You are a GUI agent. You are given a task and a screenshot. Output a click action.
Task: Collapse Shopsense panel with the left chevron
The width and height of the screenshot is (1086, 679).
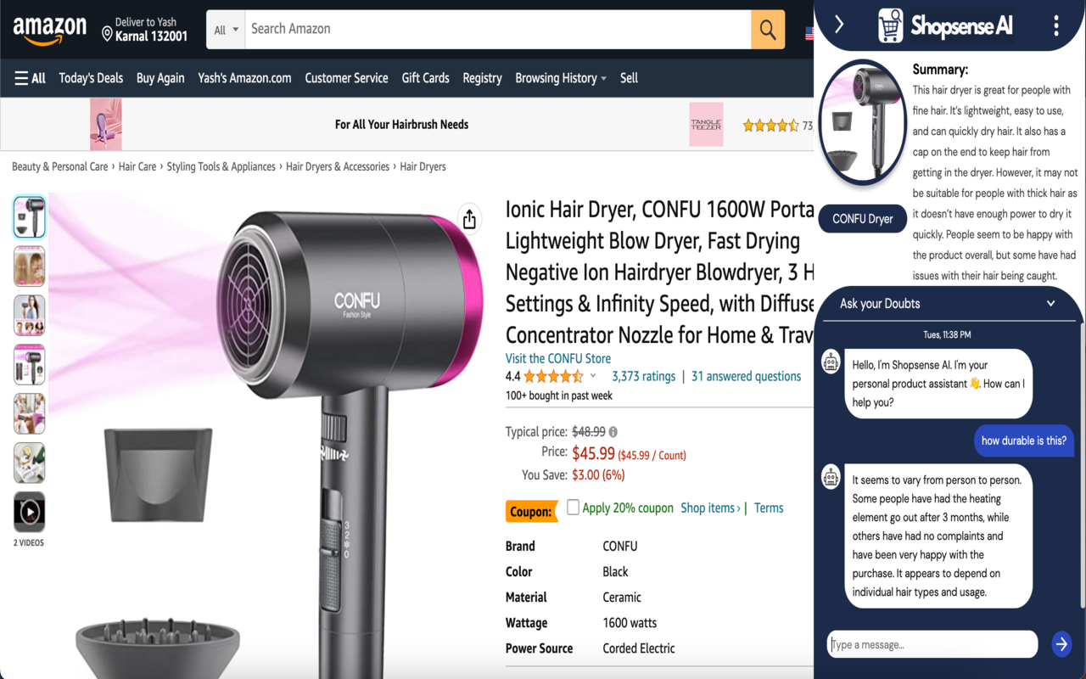[839, 25]
